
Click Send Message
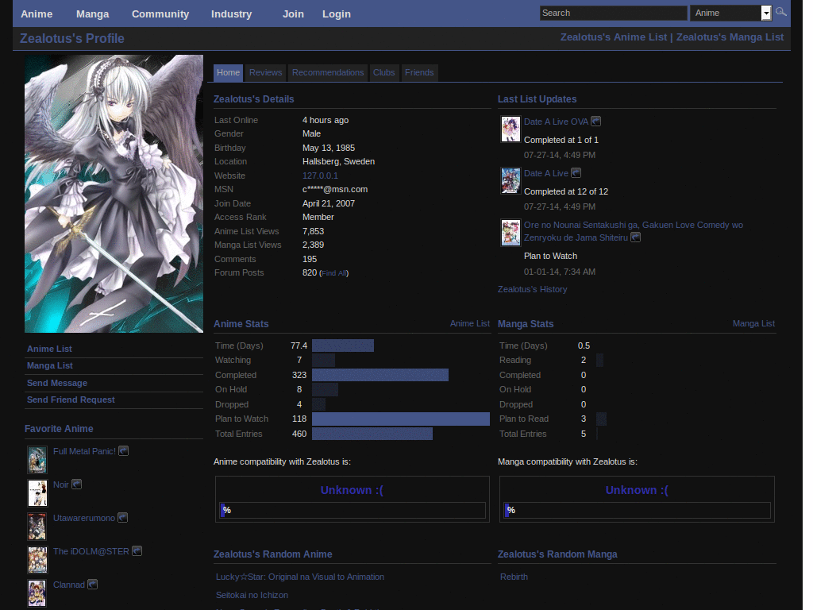coord(57,383)
